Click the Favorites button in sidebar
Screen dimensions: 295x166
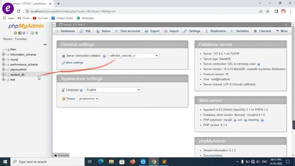point(21,39)
